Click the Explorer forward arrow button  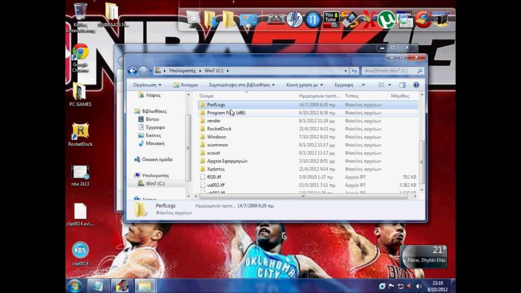point(143,71)
